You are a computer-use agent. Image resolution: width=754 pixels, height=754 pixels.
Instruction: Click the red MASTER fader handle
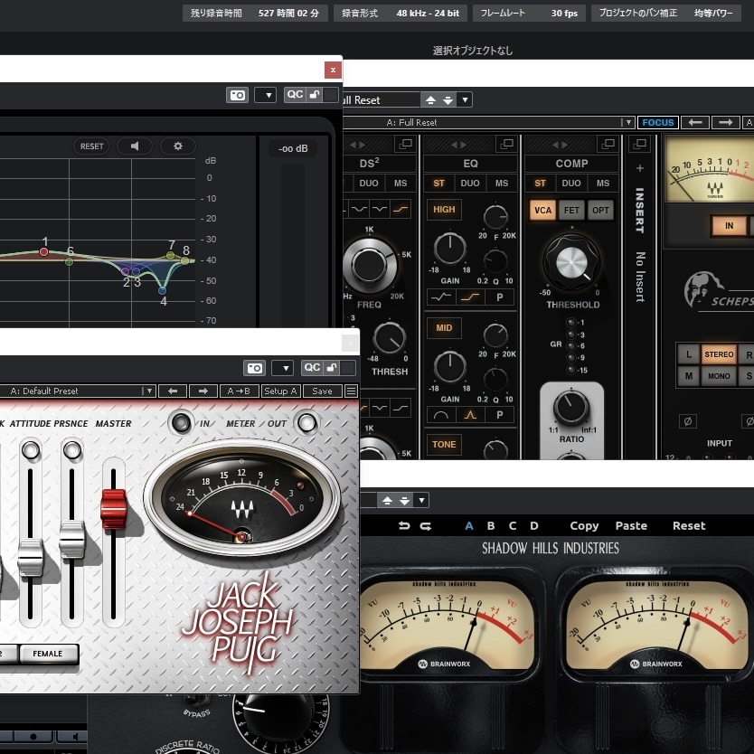[x=114, y=508]
